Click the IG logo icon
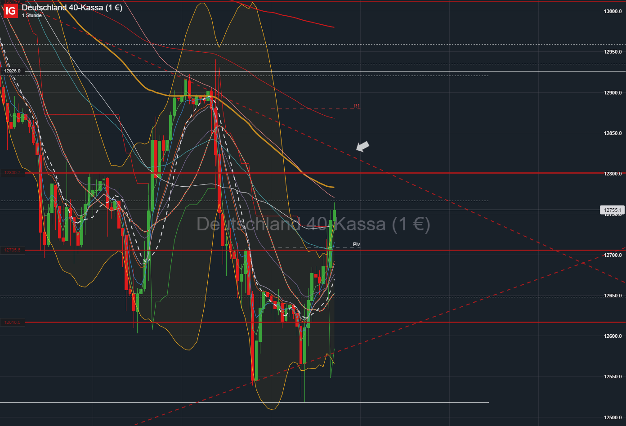This screenshot has height=426, width=626. click(x=10, y=11)
